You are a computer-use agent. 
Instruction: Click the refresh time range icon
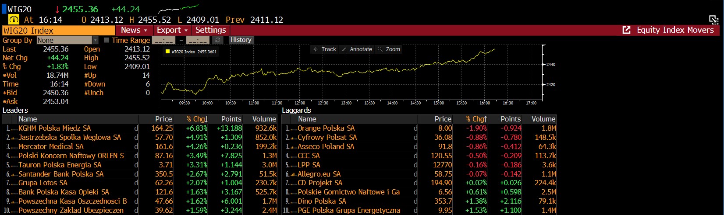(x=217, y=40)
